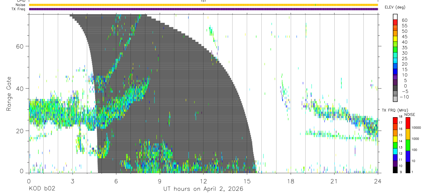
Task: Click the '10000' label on NOISE colorbar
Action: coord(416,128)
